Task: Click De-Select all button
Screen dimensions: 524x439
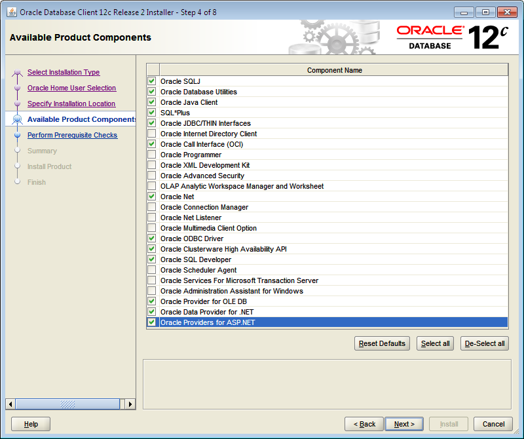Action: click(484, 343)
